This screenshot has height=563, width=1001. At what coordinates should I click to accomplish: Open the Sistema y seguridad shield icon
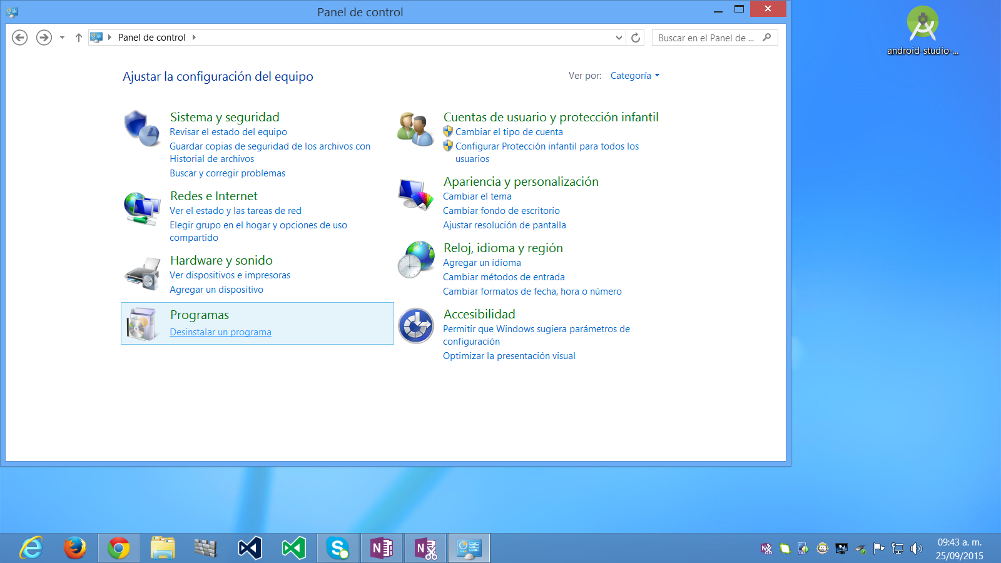(x=141, y=128)
